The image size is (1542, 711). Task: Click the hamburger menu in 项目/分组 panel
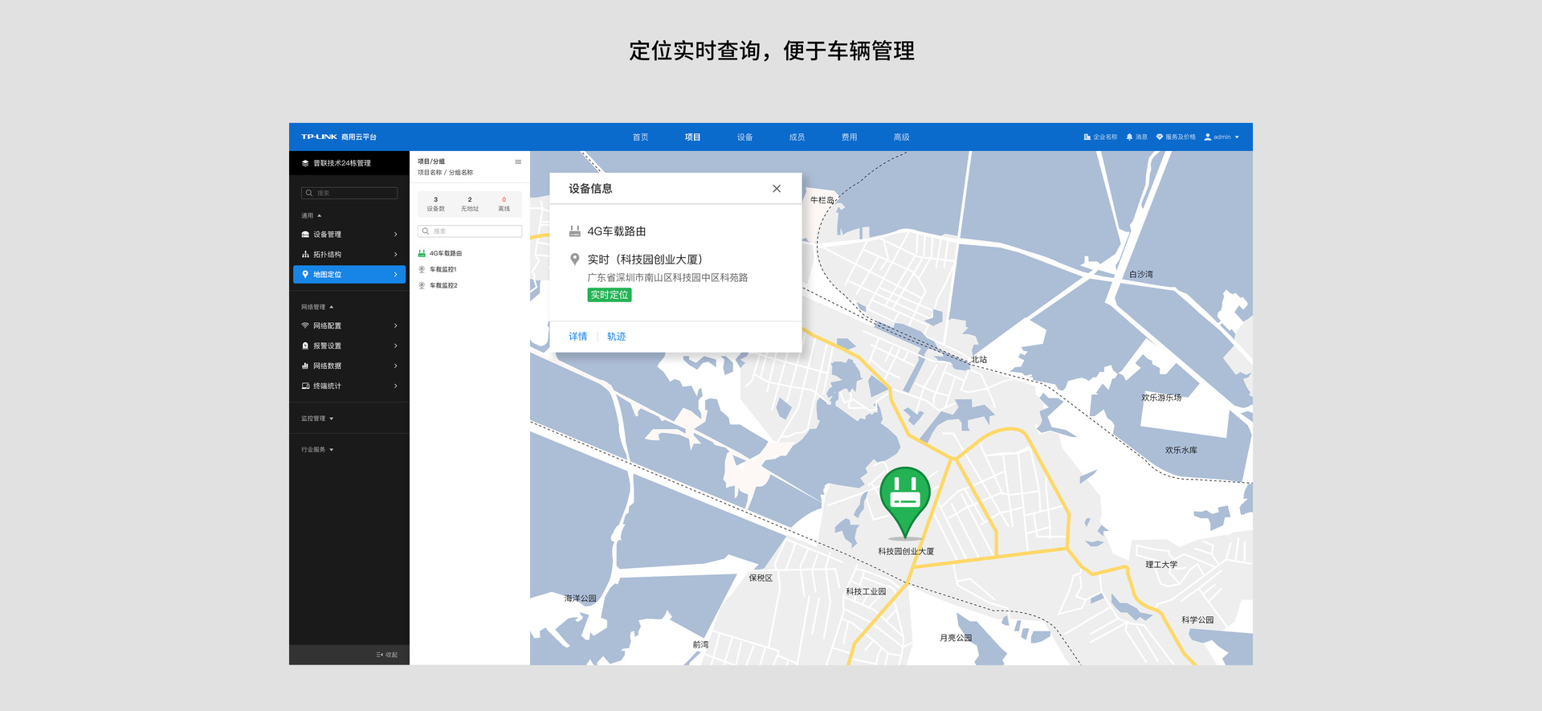pyautogui.click(x=518, y=161)
